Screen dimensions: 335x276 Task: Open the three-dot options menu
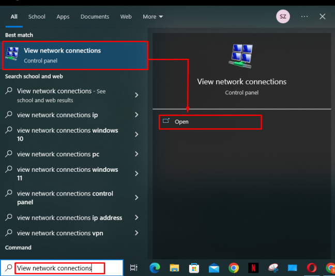tap(304, 17)
